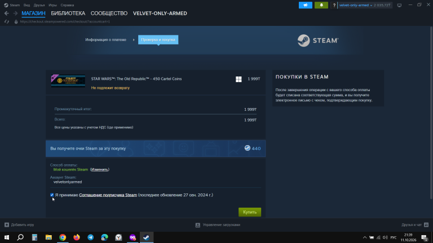Click the Не подлежит возврату notice
Screen dimensions: 433x243
tap(111, 88)
